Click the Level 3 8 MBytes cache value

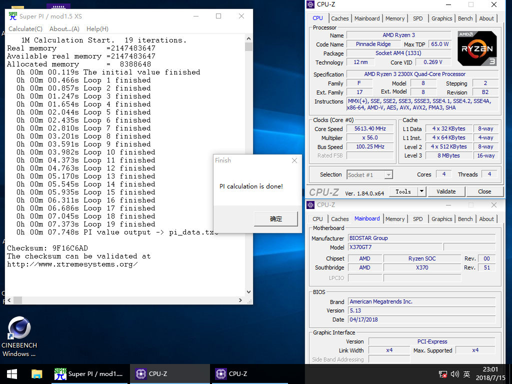point(448,156)
